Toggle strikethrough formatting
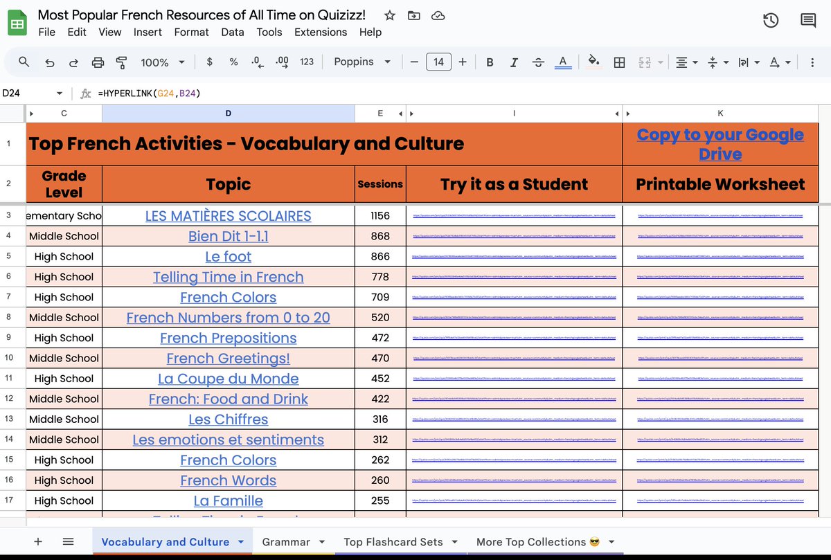The image size is (831, 560). pyautogui.click(x=538, y=62)
